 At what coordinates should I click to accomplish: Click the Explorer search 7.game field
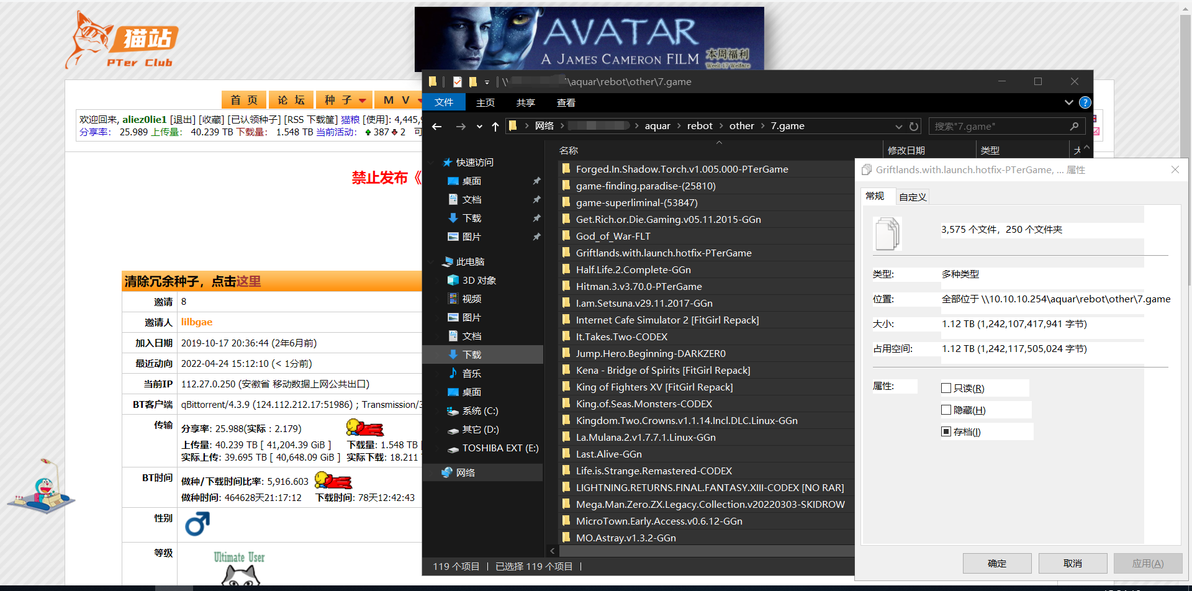(1007, 126)
